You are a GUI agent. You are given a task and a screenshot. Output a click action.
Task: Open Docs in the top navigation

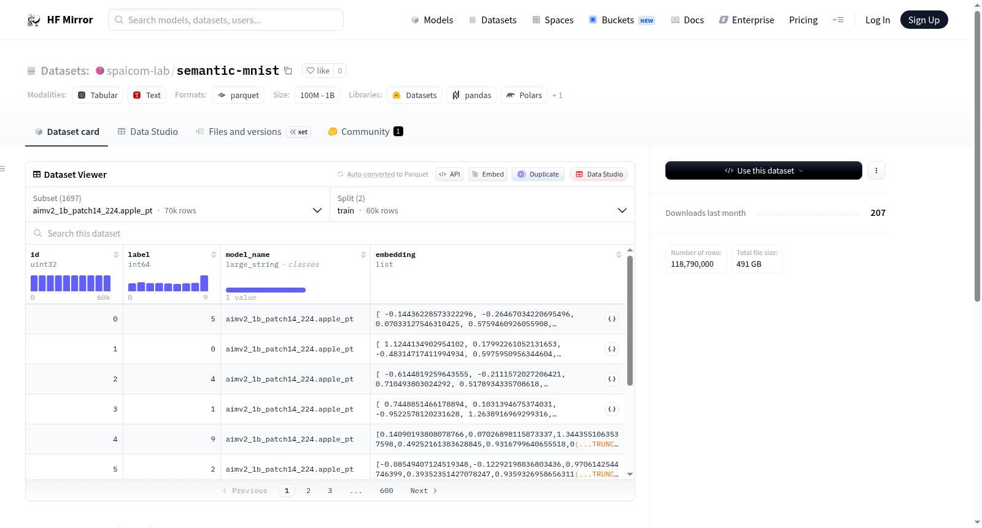[x=687, y=20]
